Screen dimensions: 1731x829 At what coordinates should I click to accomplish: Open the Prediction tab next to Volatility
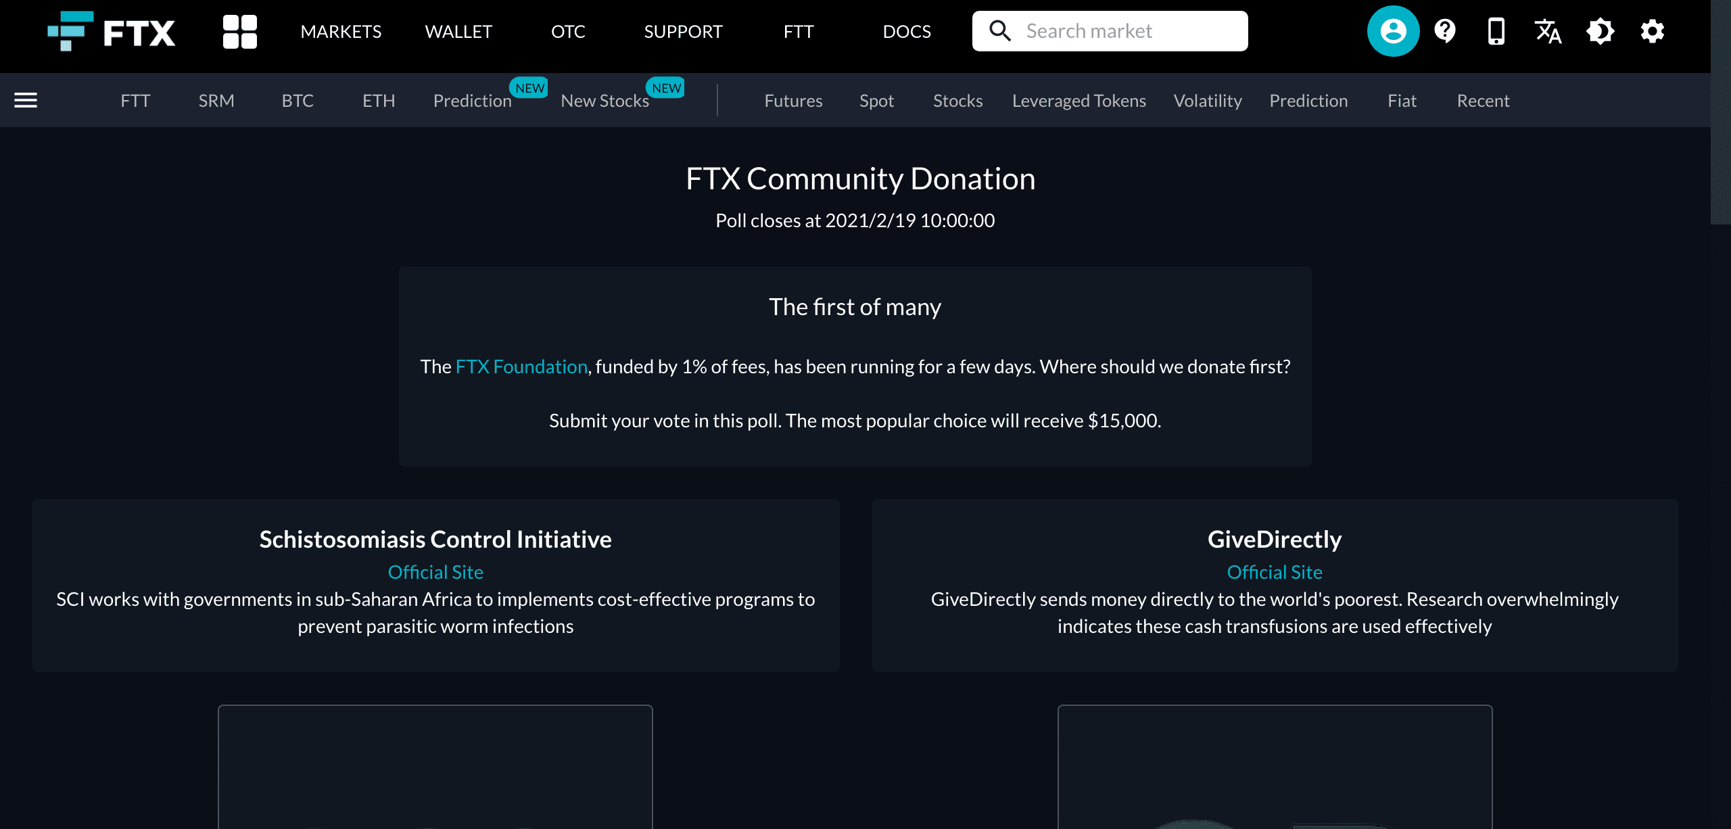[1308, 101]
